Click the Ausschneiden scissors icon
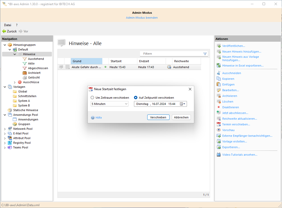Viewport: 282px width, 208px height. [x=219, y=73]
